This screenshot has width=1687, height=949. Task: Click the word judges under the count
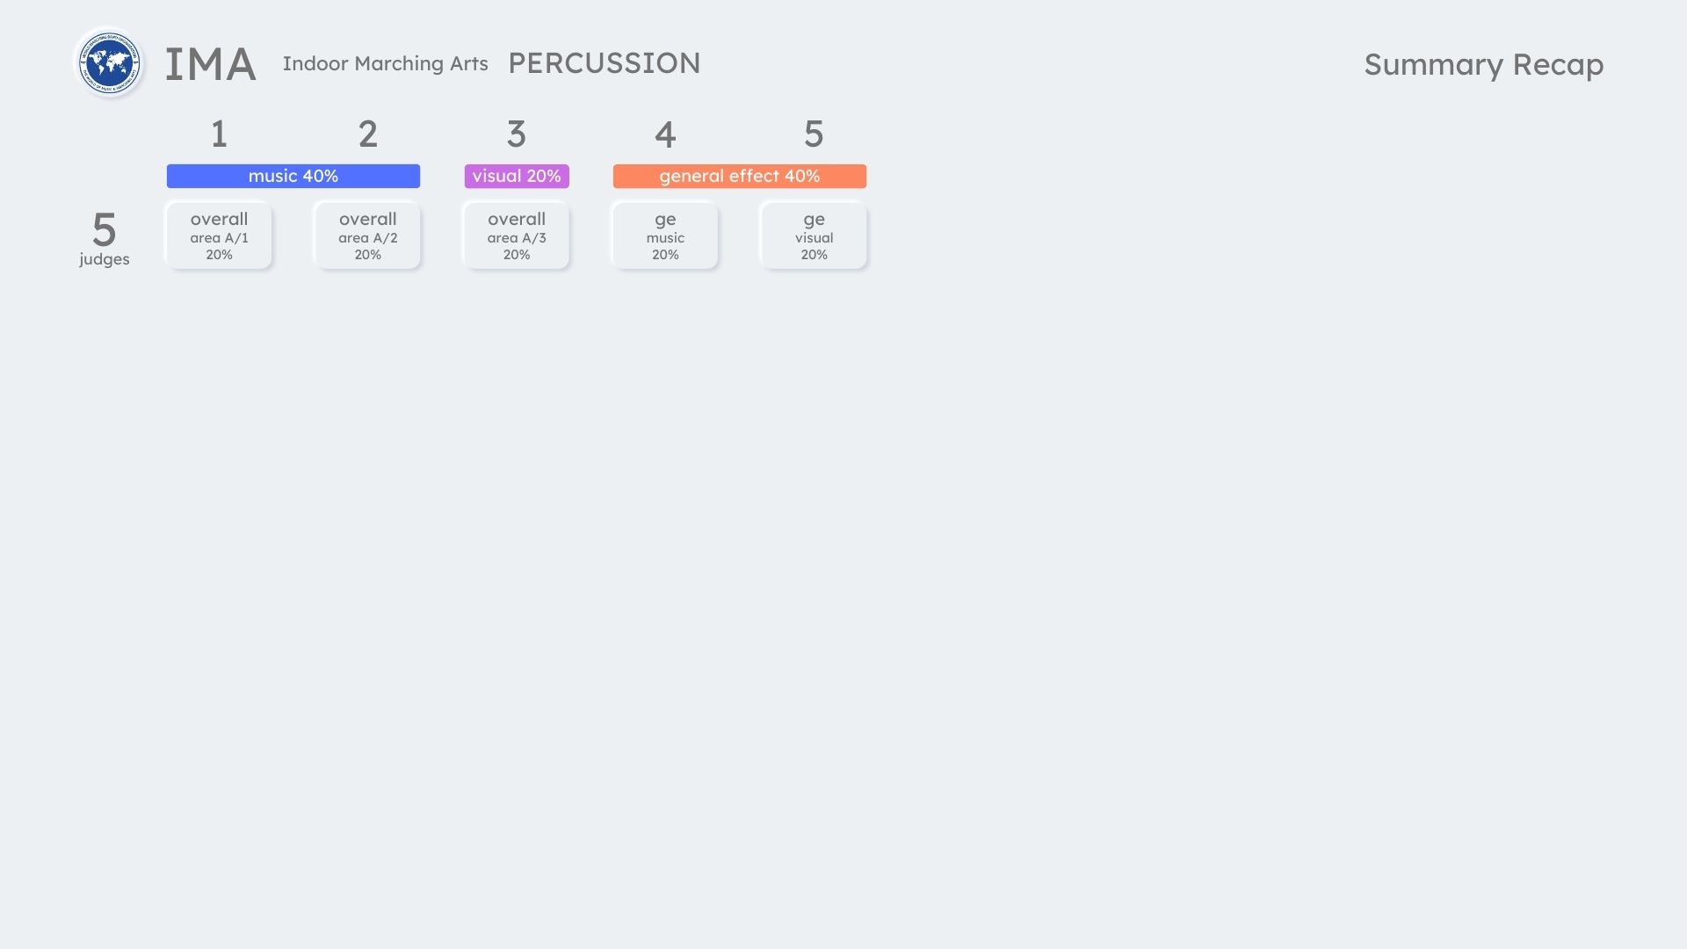point(105,259)
